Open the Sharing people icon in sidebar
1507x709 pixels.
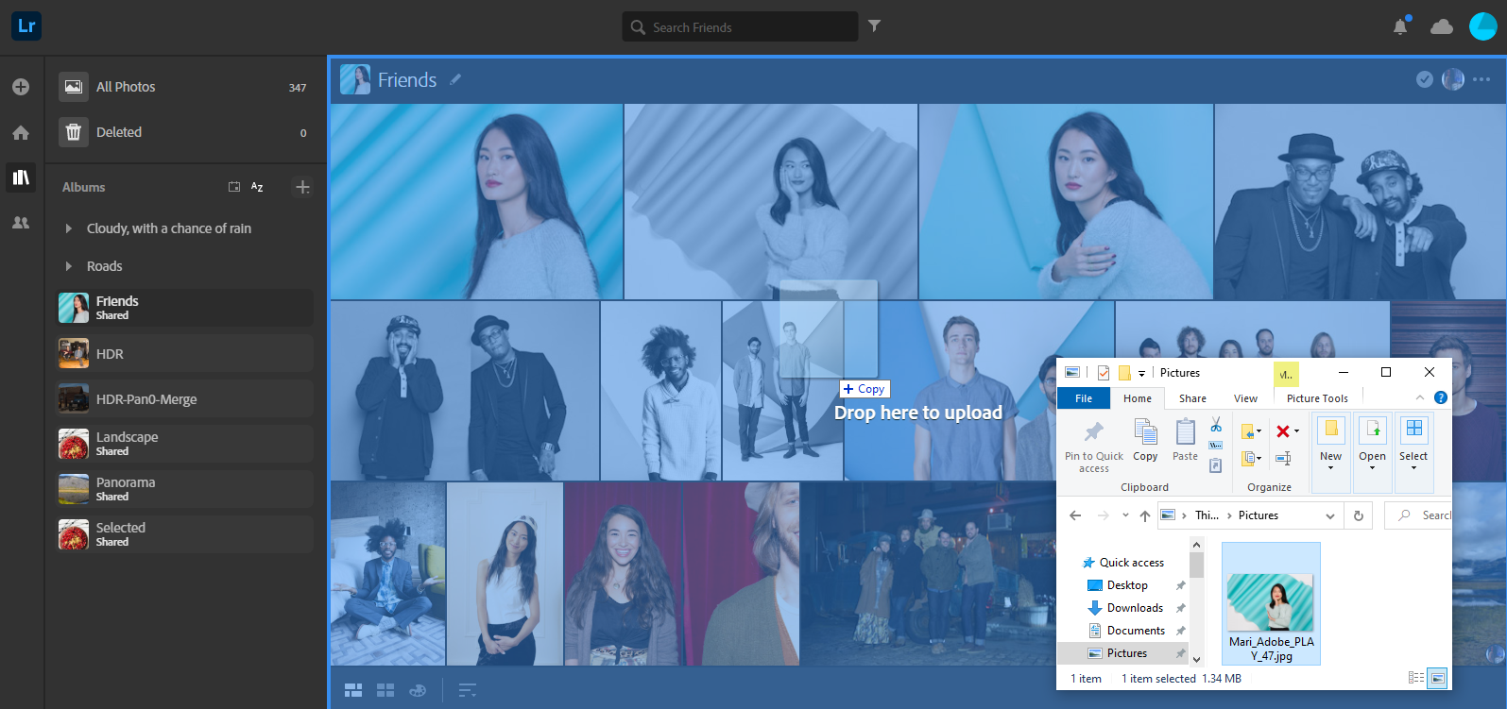pos(21,223)
